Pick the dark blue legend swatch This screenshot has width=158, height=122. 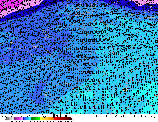23,119
